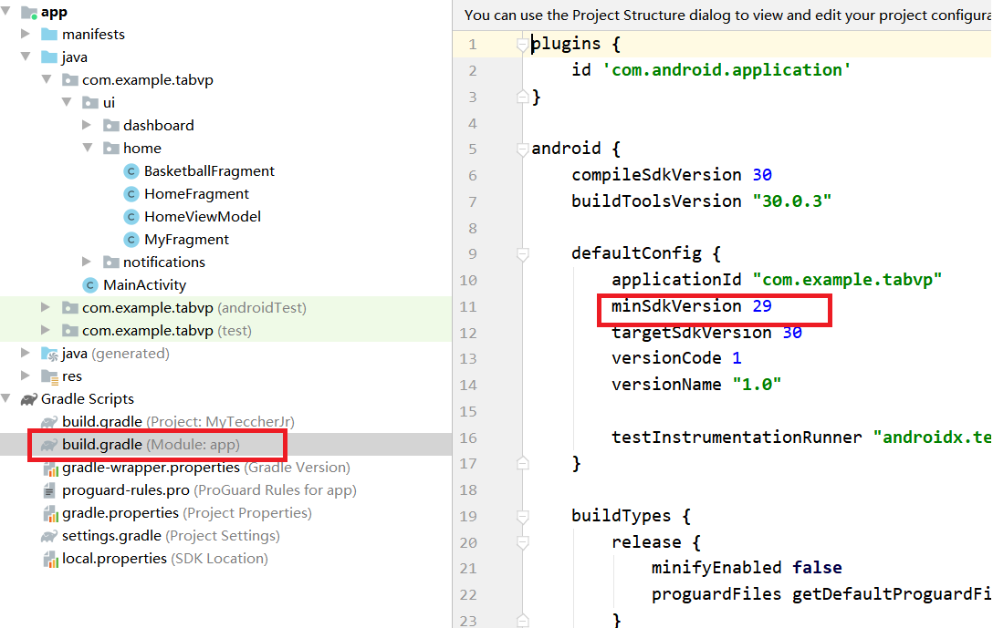Collapse the home package

coord(88,148)
